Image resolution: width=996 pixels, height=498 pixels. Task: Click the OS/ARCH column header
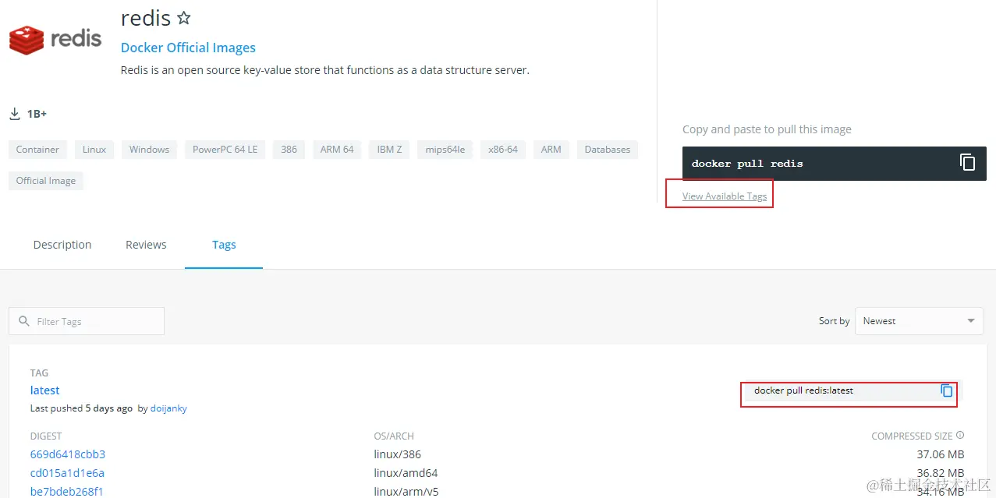(x=394, y=436)
